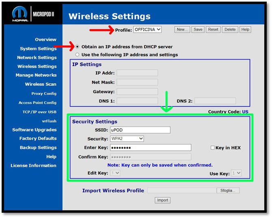Screen dimensions: 272x218
Task: Open Manage Networks from sidebar
Action: point(36,75)
